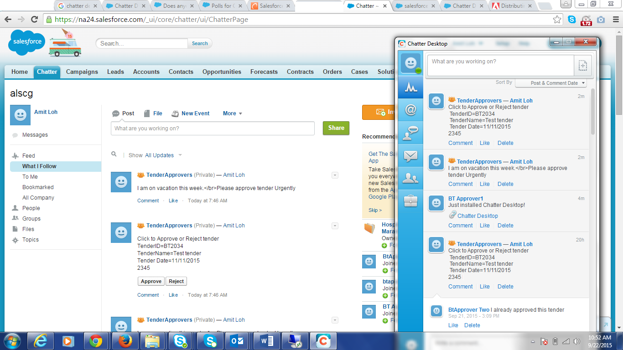Open the Leads tab
The height and width of the screenshot is (350, 623).
(x=115, y=72)
